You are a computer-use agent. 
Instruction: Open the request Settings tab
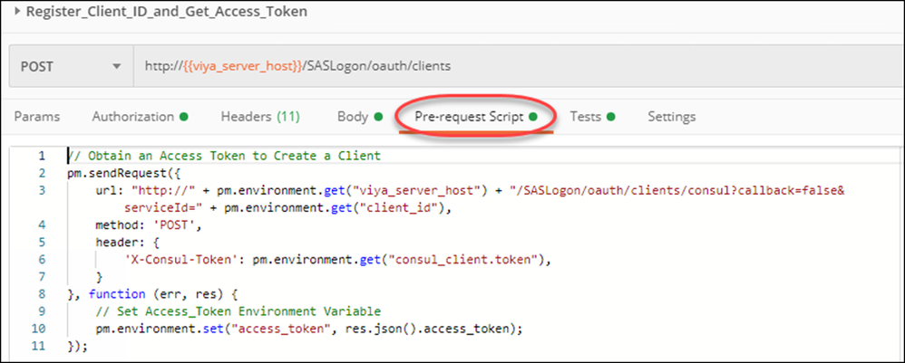click(671, 117)
